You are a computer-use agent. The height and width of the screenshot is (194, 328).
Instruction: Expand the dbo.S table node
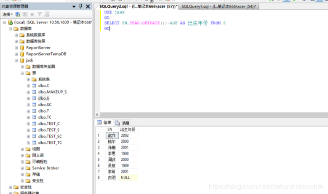[28, 98]
